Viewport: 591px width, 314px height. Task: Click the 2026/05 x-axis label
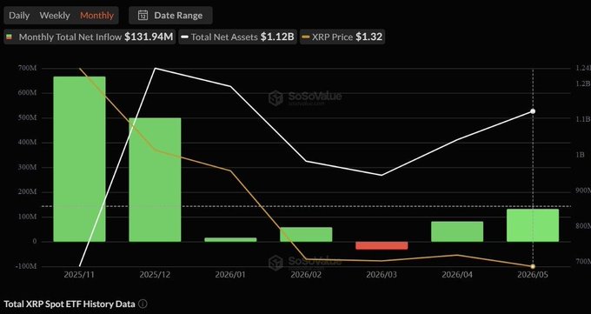pos(533,274)
